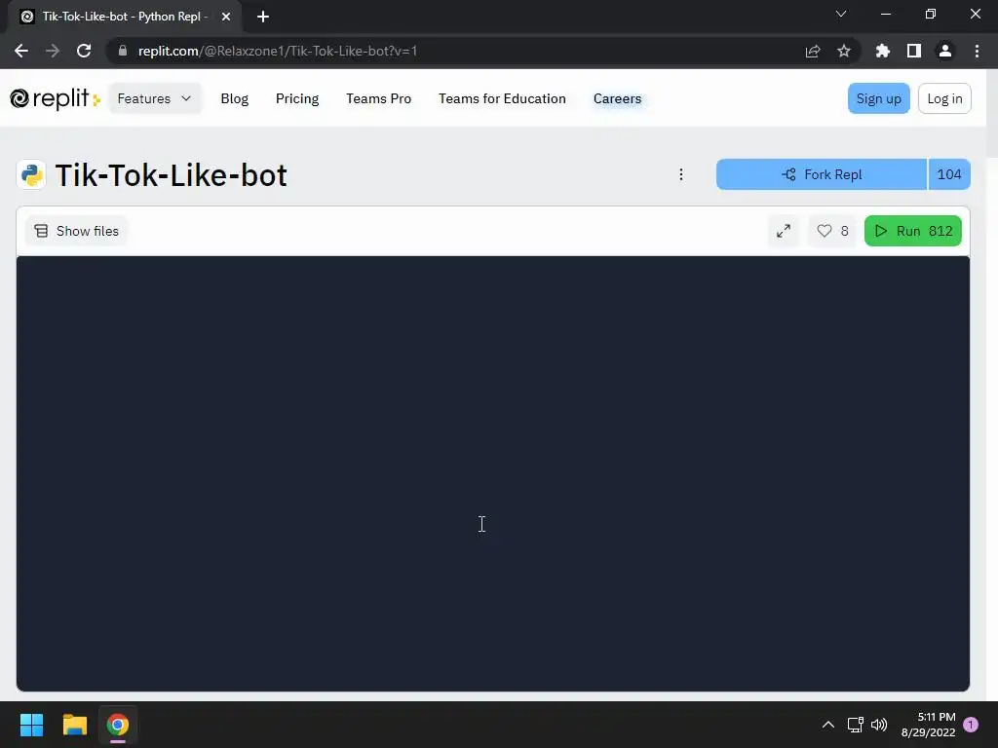Open the Pricing page
Screen dimensions: 998x748
[x=297, y=98]
